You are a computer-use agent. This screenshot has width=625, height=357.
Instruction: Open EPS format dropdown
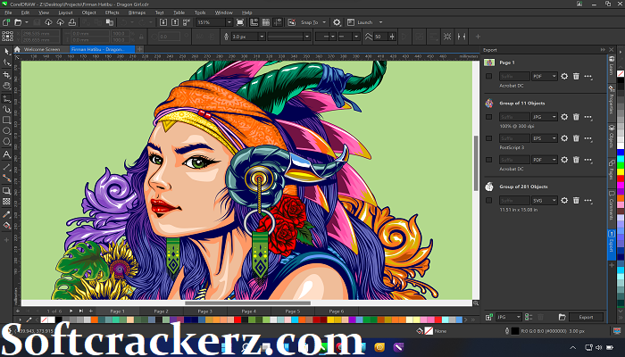(x=545, y=138)
